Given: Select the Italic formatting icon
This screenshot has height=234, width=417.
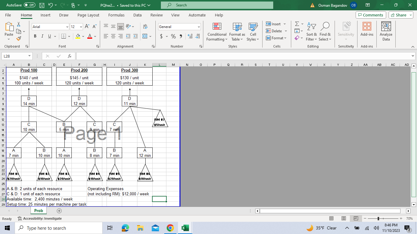Looking at the screenshot, I should click(42, 36).
